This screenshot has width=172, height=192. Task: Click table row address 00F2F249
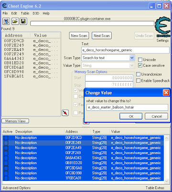click(x=83, y=153)
